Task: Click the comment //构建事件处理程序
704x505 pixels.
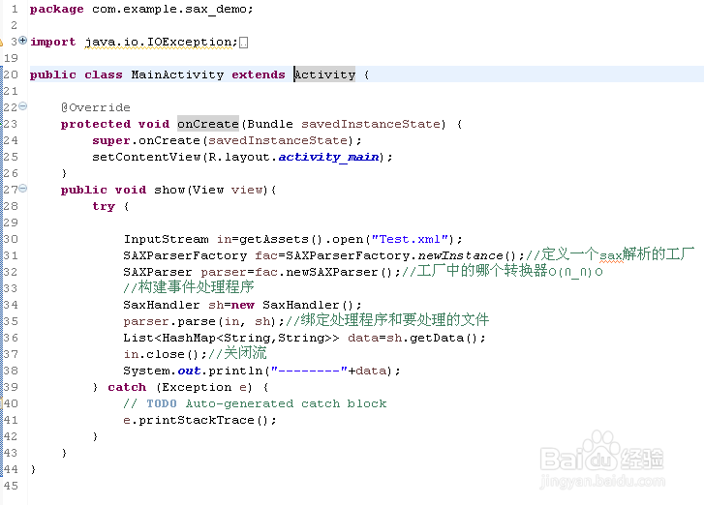Action: pos(189,287)
